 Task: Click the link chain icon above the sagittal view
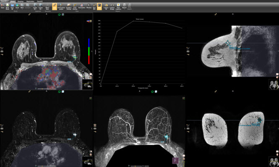point(216,14)
